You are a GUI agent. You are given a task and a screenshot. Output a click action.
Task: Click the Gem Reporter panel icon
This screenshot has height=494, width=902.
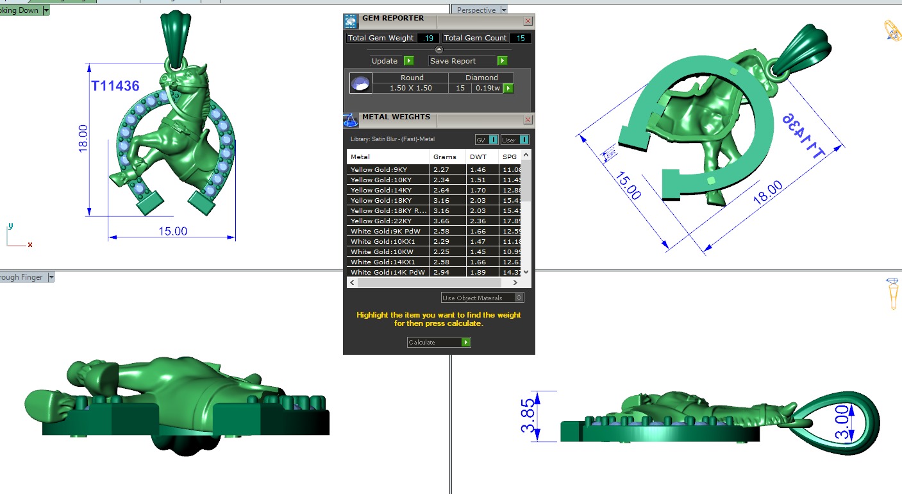(x=351, y=22)
